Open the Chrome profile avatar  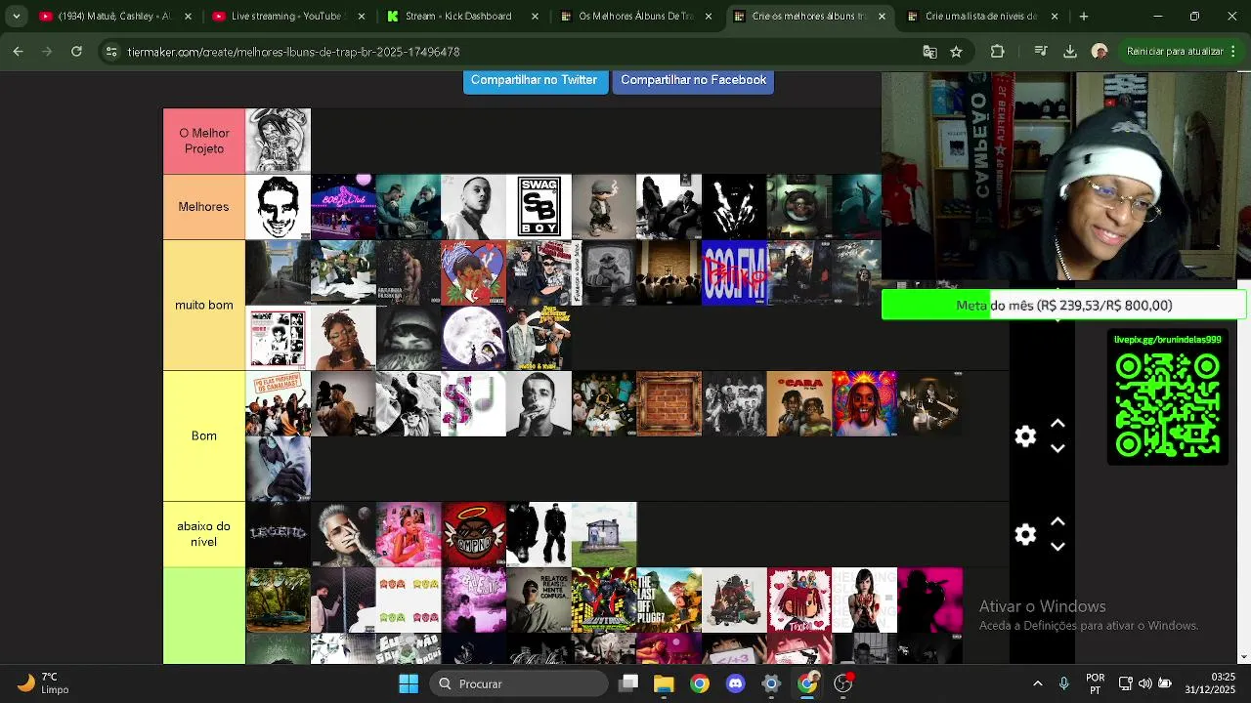coord(1100,52)
